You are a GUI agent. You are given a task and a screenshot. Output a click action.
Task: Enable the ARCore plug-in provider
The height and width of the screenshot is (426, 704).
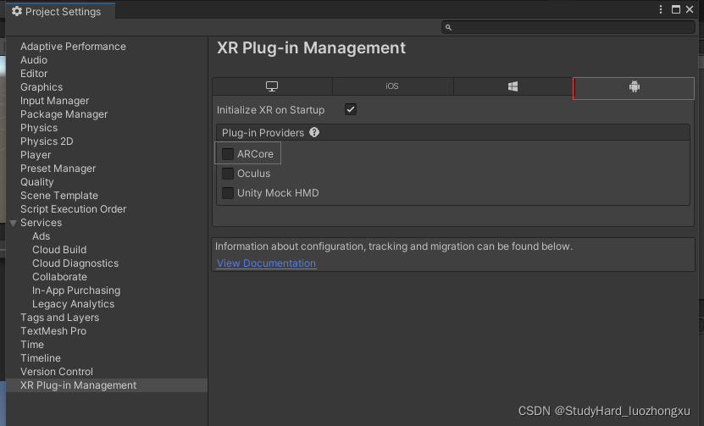tap(228, 154)
